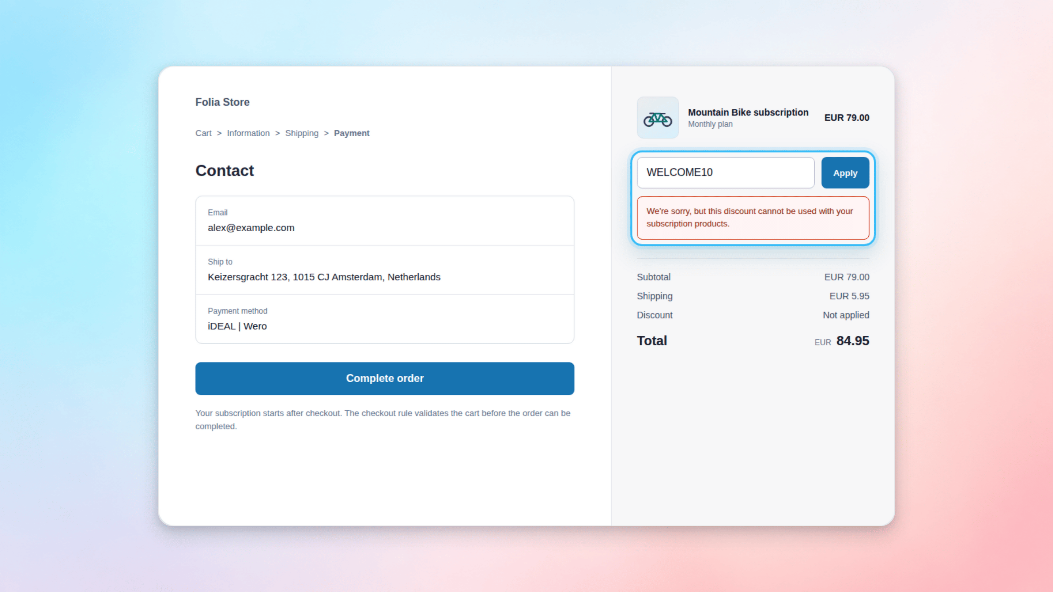Click the Shipping EUR 5.95 value
The width and height of the screenshot is (1053, 592).
pyautogui.click(x=849, y=296)
